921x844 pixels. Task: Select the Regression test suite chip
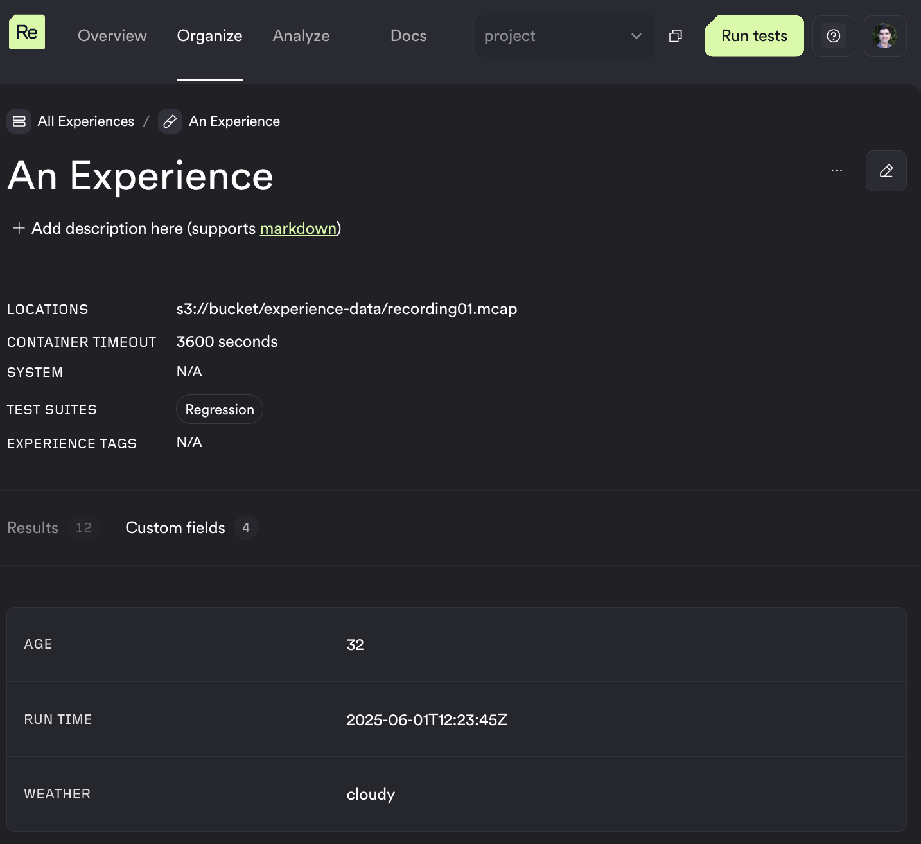point(219,409)
